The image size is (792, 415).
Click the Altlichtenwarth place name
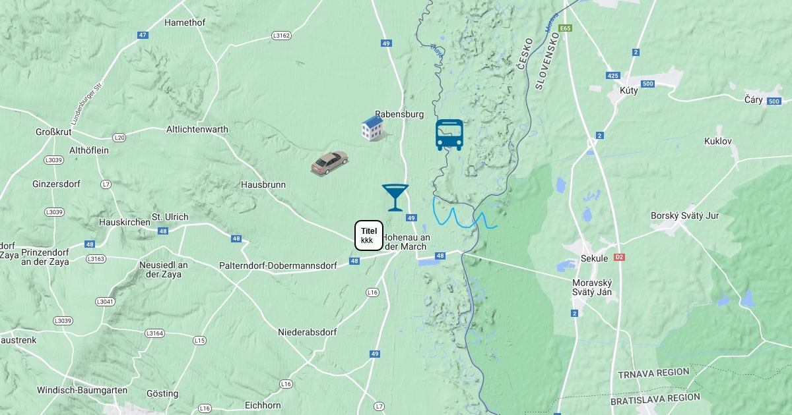(197, 129)
